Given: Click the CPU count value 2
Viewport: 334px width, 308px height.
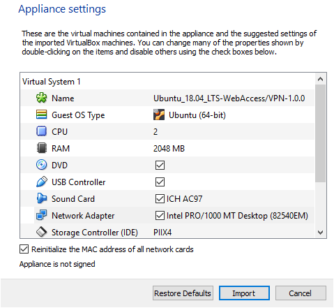Looking at the screenshot, I should click(x=155, y=132).
